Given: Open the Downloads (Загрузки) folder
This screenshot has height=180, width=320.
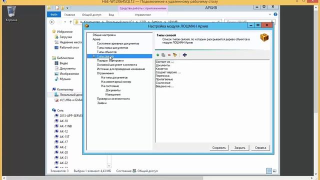Looking at the screenshot, I should point(65,37).
